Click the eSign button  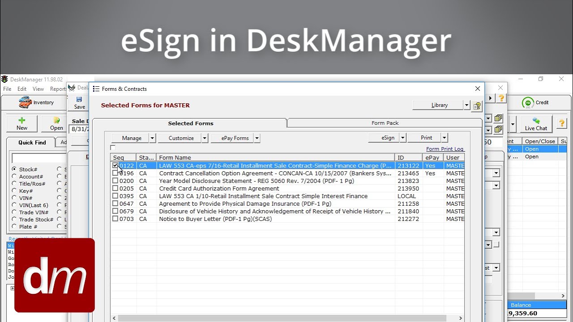click(384, 138)
